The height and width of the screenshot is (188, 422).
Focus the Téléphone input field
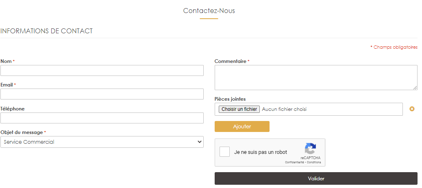102,118
